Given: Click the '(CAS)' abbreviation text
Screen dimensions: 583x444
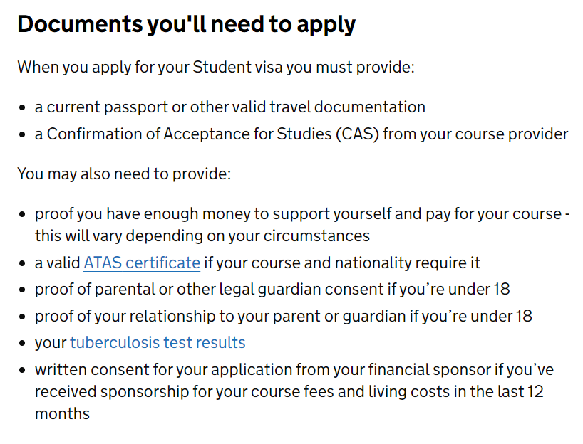Looking at the screenshot, I should (358, 134).
